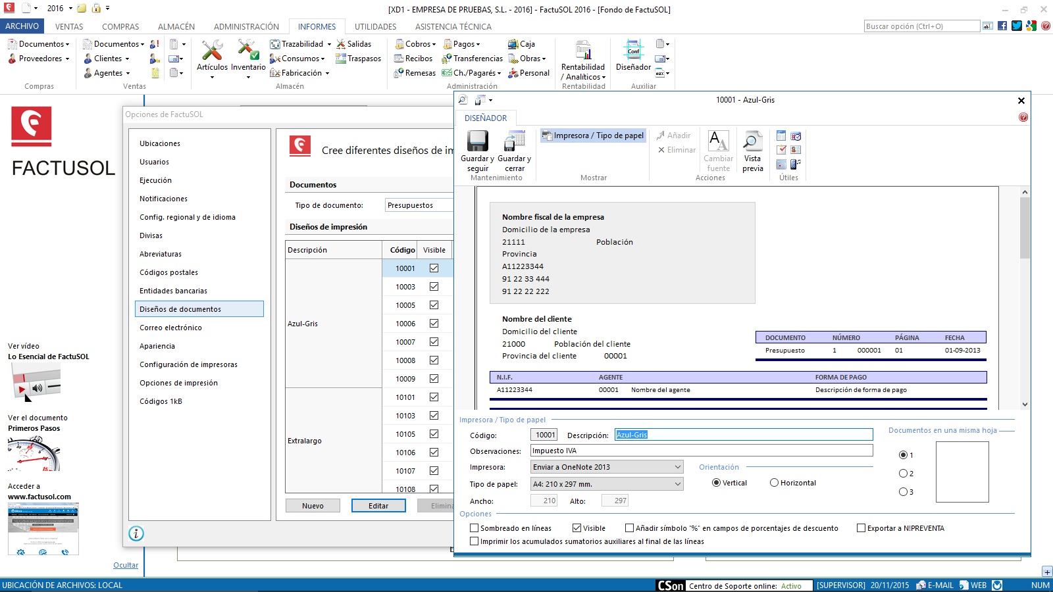1053x592 pixels.
Task: Click the Twitter icon near search box
Action: 1017,26
